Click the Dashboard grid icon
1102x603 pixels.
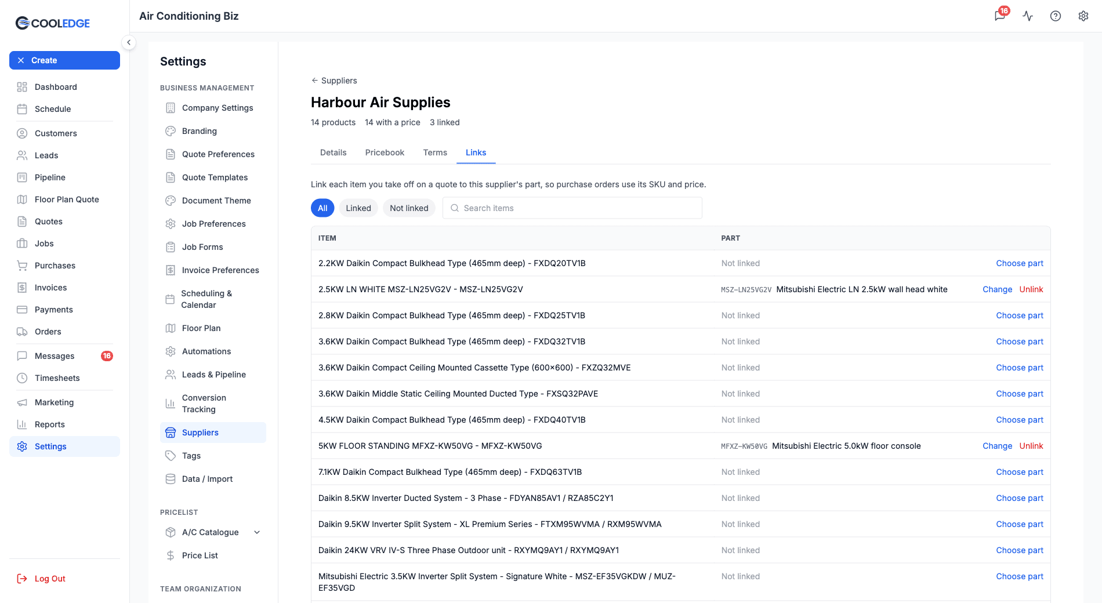coord(22,87)
